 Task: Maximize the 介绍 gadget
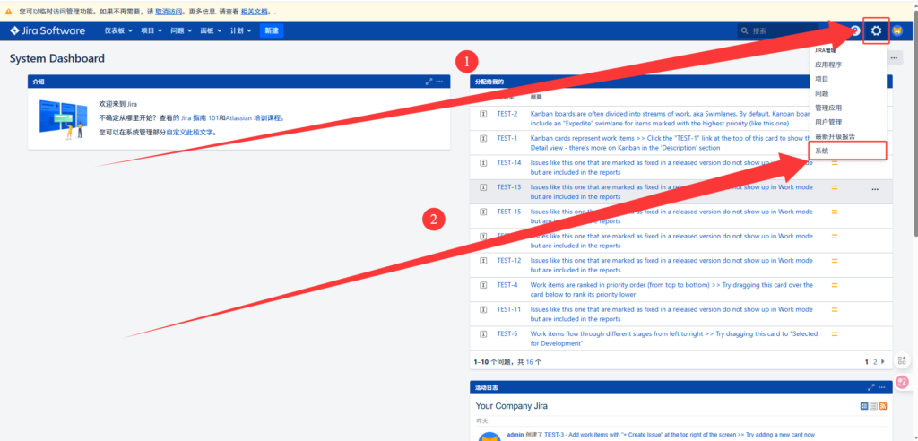click(429, 82)
